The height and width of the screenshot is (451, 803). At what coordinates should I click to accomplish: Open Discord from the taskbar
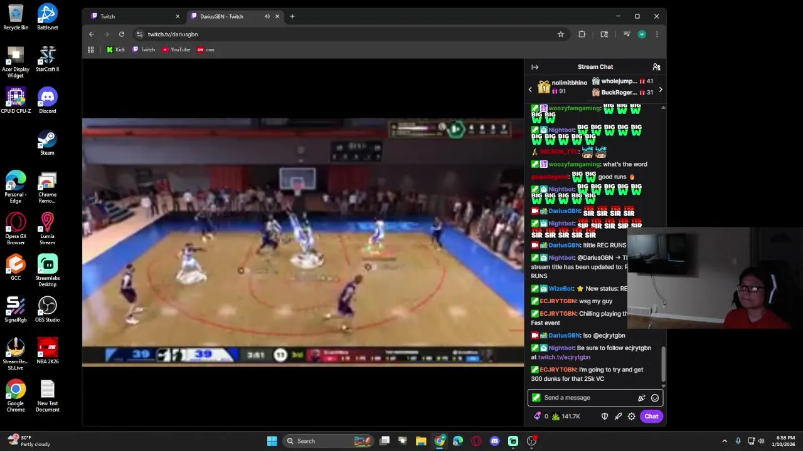495,441
